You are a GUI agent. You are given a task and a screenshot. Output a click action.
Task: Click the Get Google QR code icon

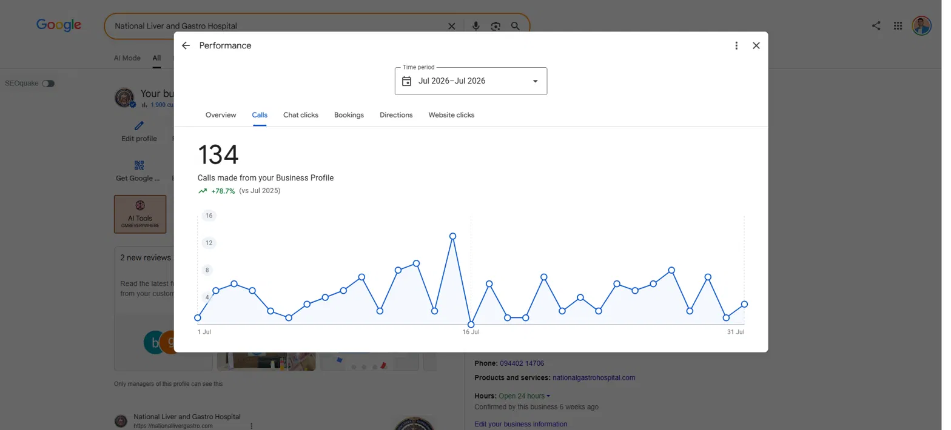139,165
